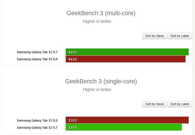Click Galaxy Tab S2 9.7 label in multi-core chart
Image resolution: width=195 pixels, height=135 pixels.
(37, 52)
